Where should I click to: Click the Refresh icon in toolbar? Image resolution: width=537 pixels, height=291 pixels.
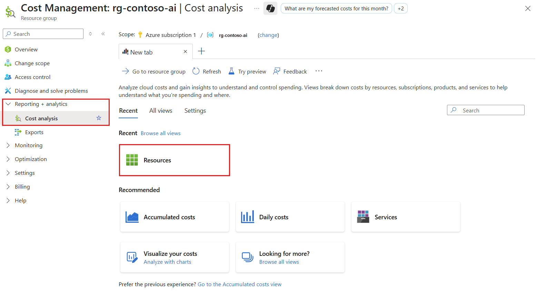point(196,71)
